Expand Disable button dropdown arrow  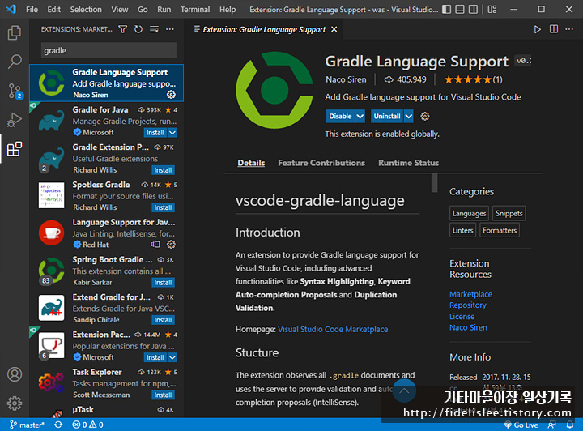360,117
